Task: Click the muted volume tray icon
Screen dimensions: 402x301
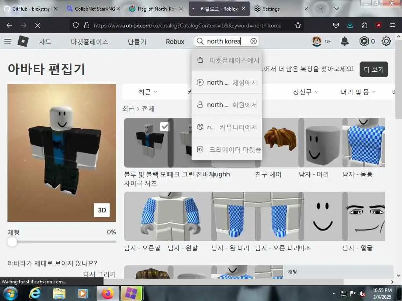Action: coord(362,294)
